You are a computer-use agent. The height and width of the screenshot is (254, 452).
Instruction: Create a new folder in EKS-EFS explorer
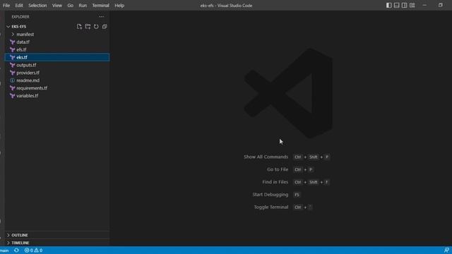click(88, 27)
